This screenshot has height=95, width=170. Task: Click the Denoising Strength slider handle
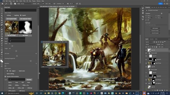[31, 61]
